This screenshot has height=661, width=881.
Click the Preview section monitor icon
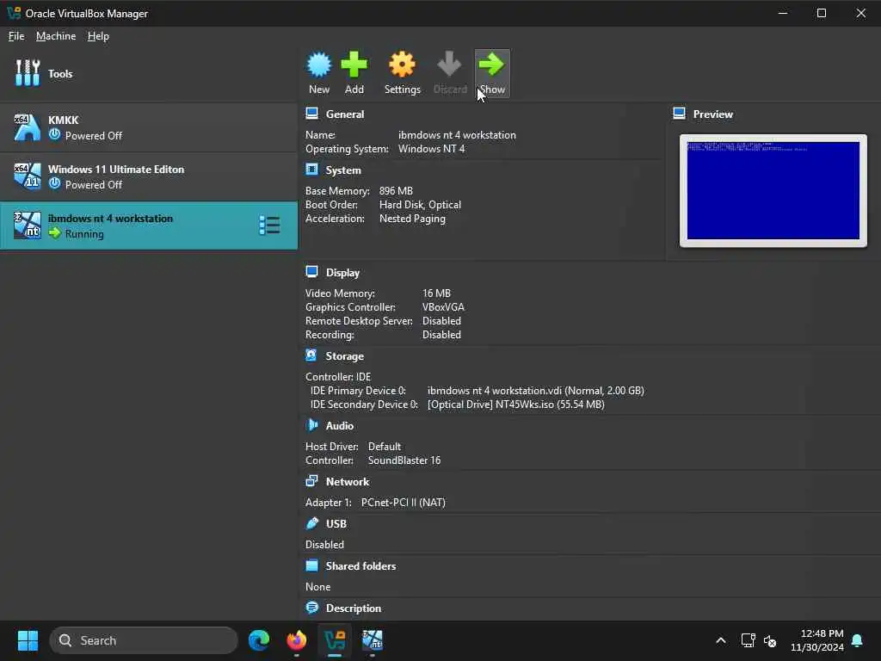679,114
